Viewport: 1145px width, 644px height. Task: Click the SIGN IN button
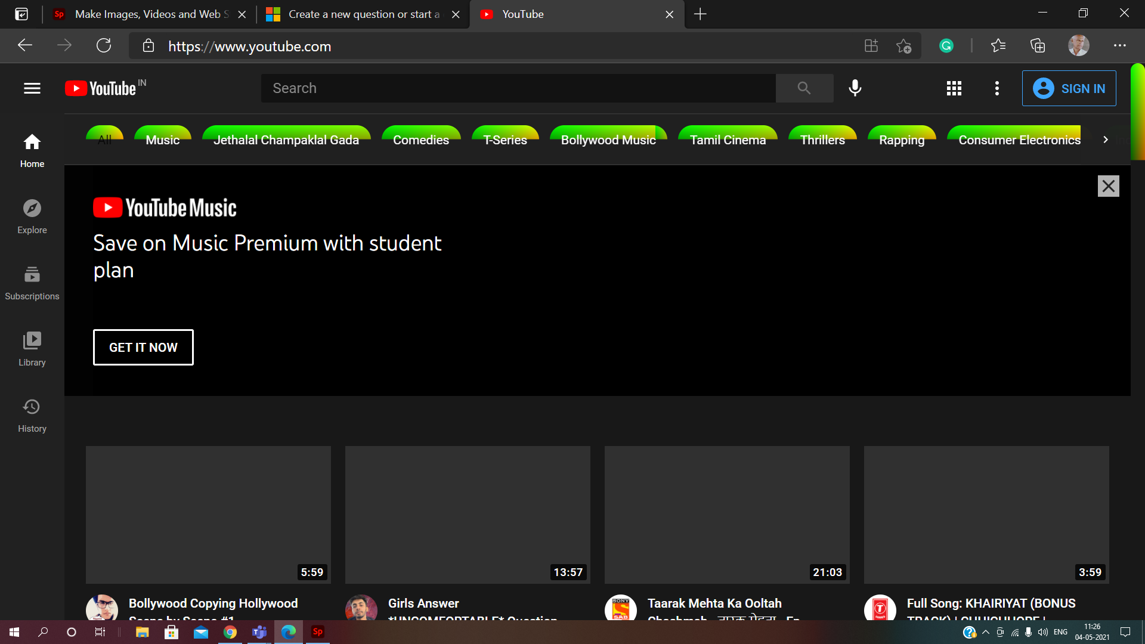tap(1069, 88)
